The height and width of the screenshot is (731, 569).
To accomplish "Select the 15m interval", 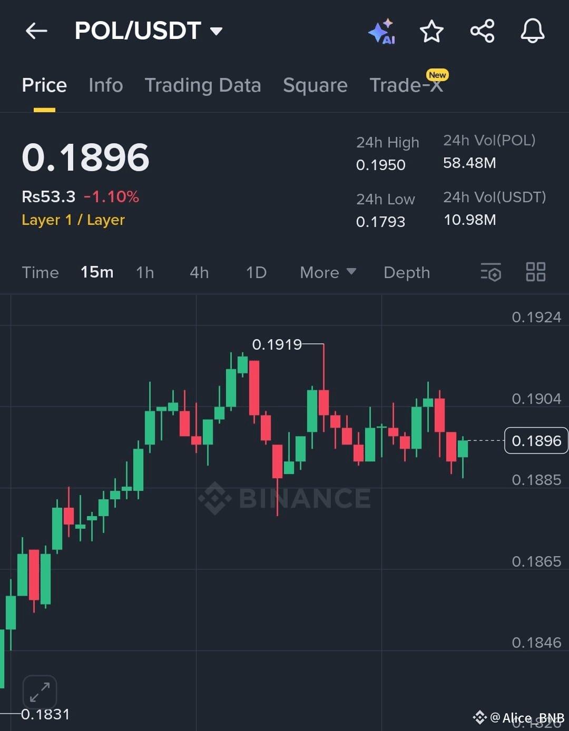I will [x=97, y=272].
